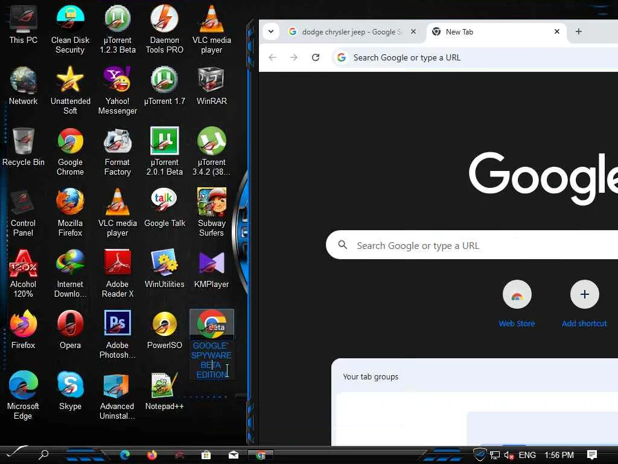Launch Microsoft Edge desktop shortcut
This screenshot has width=618, height=464.
click(24, 395)
